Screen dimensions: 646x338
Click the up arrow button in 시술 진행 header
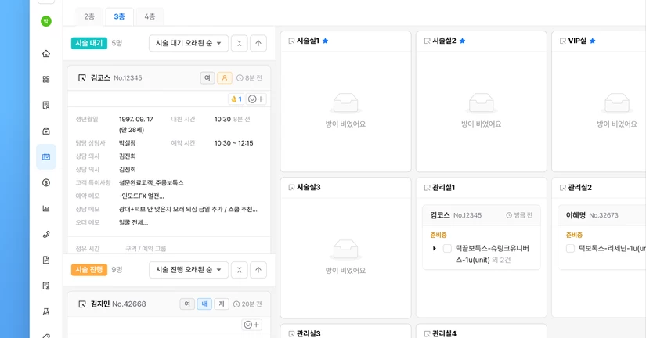[258, 270]
